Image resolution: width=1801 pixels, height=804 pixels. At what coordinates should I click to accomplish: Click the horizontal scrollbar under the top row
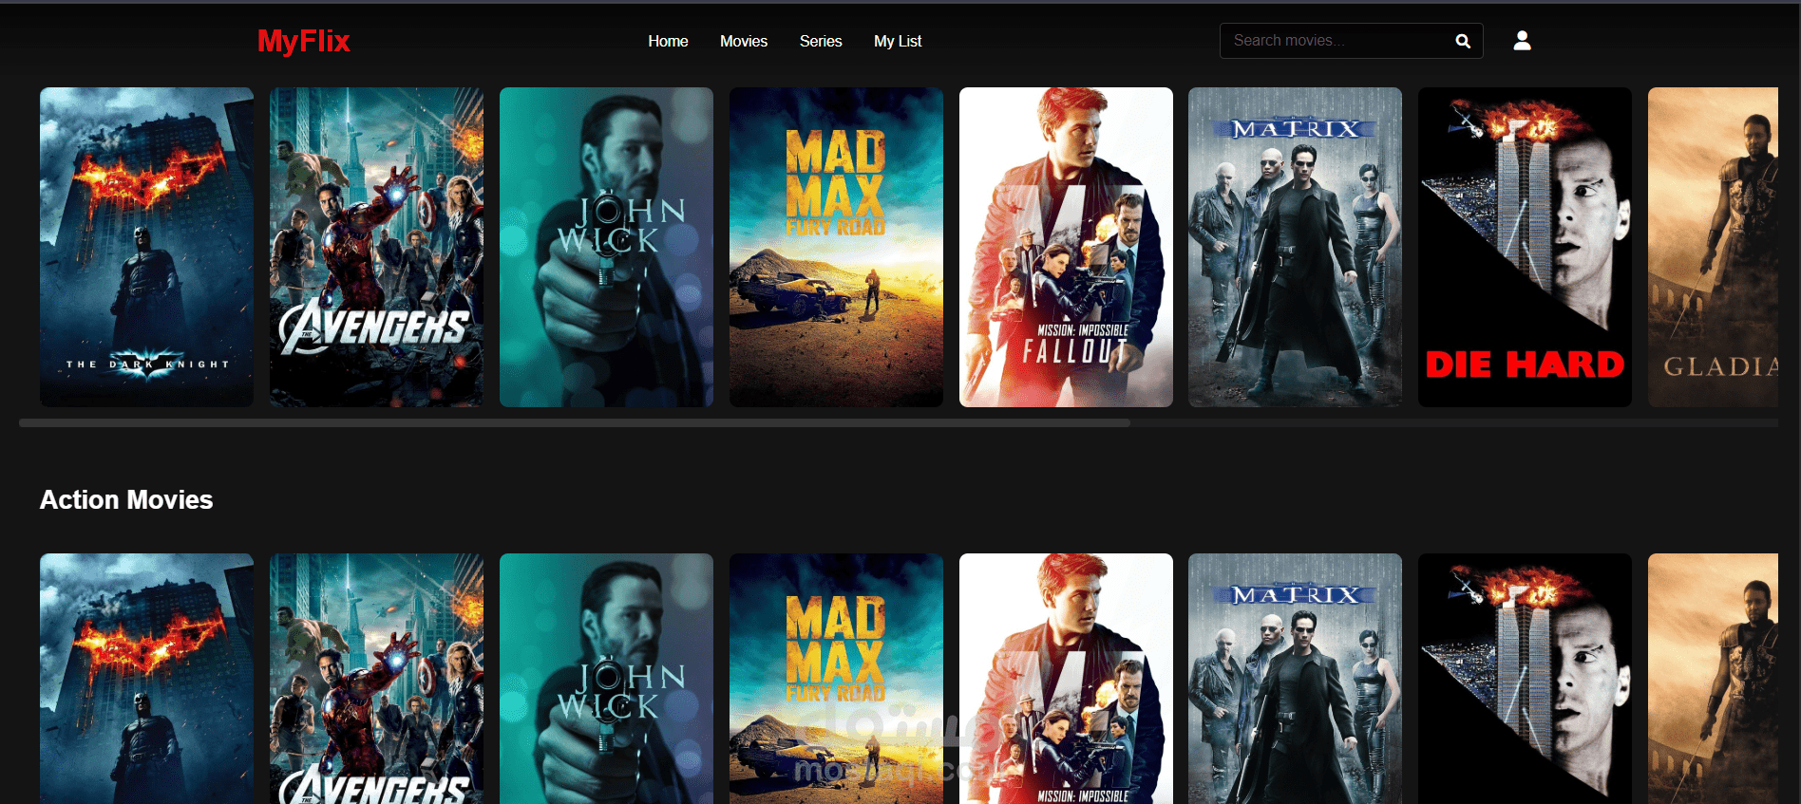(575, 423)
